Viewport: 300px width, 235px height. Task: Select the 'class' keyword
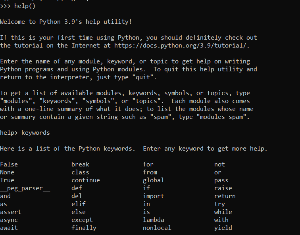click(x=80, y=172)
